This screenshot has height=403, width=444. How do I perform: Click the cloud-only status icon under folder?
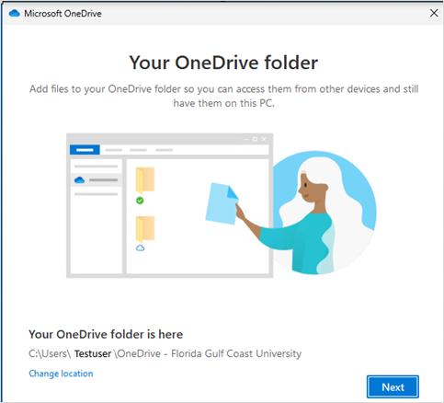(141, 248)
